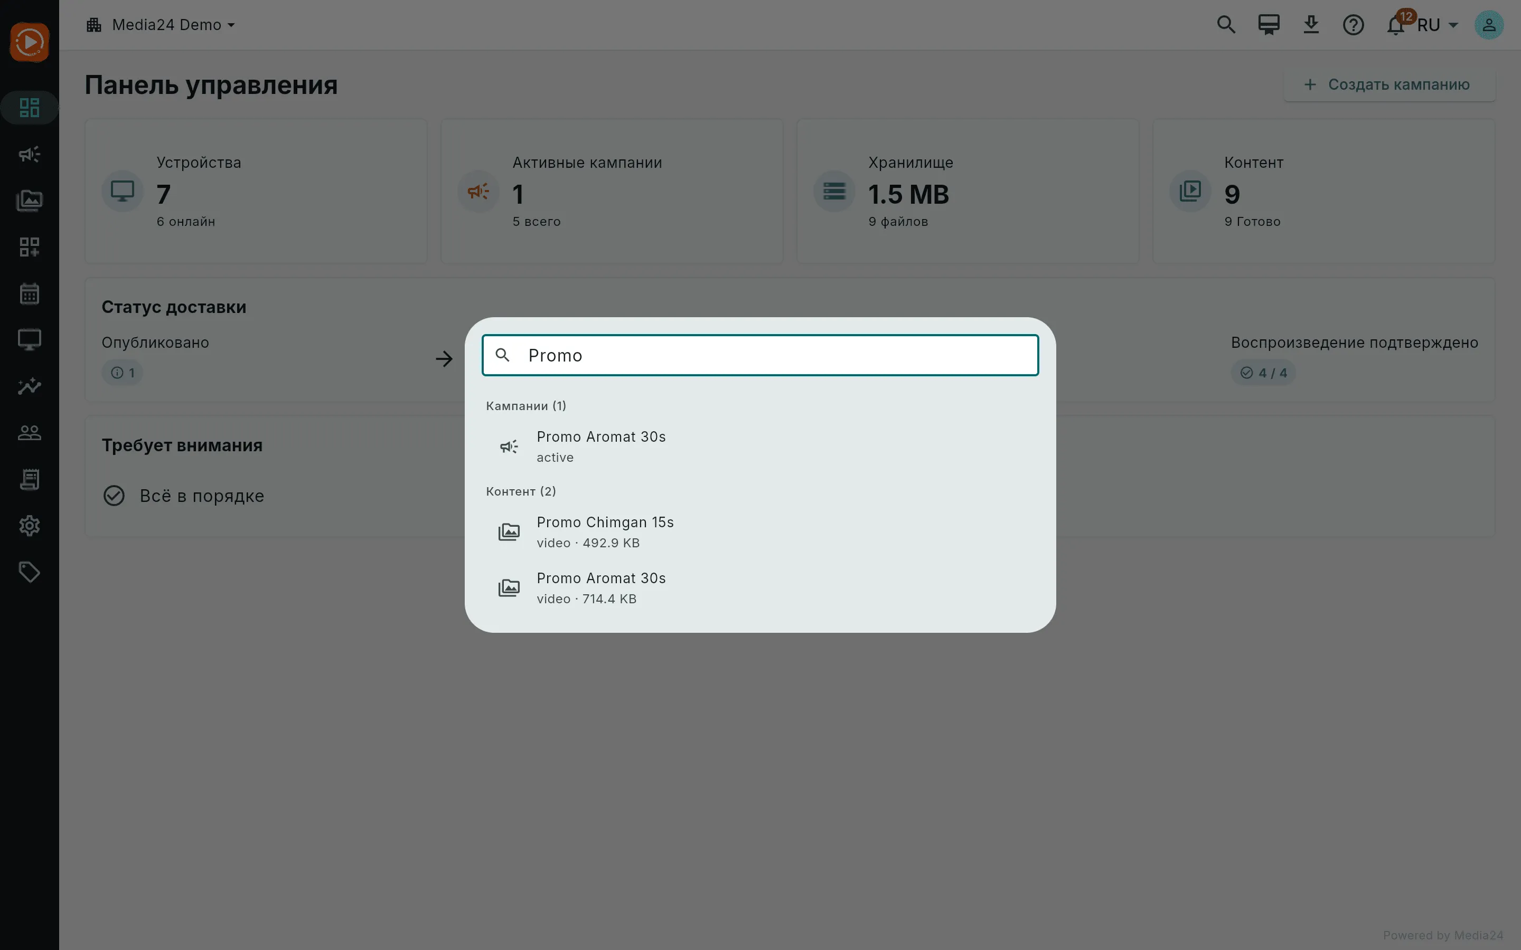The height and width of the screenshot is (950, 1521).
Task: Open the RU language dropdown
Action: click(1438, 25)
